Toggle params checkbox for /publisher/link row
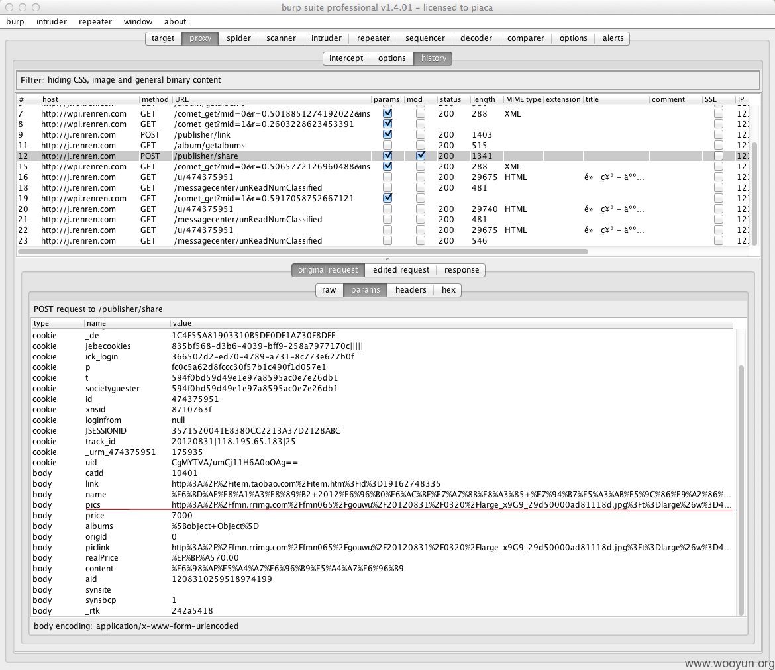Screen dimensions: 775x670 (x=387, y=134)
